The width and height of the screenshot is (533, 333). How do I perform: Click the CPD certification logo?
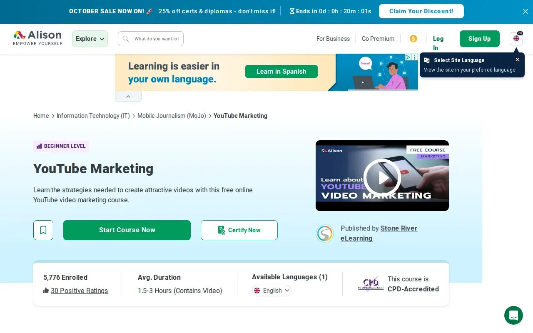[x=371, y=284]
